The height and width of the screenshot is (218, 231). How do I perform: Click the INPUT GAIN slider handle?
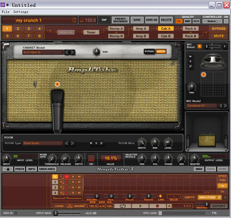(x=55, y=213)
